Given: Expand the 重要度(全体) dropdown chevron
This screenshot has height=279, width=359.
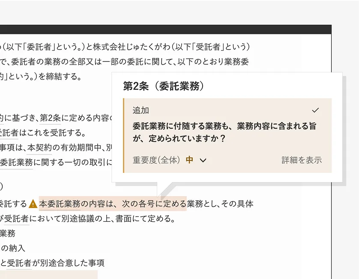Looking at the screenshot, I should (203, 160).
